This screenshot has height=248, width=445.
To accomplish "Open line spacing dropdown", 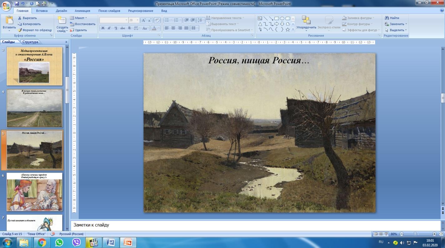I will coord(201,20).
